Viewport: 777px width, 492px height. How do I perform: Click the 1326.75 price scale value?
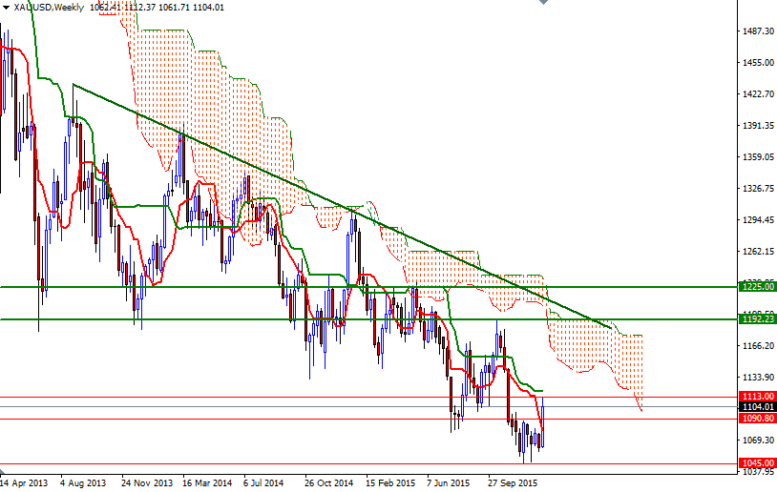click(x=758, y=188)
